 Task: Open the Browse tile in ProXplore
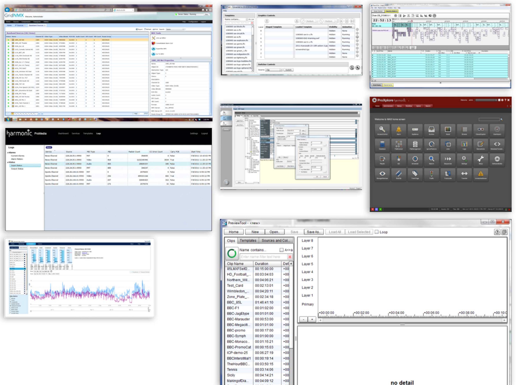tap(464, 130)
